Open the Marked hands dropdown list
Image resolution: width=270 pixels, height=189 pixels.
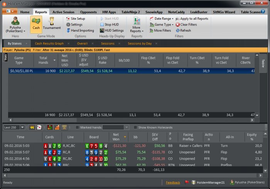click(x=127, y=127)
